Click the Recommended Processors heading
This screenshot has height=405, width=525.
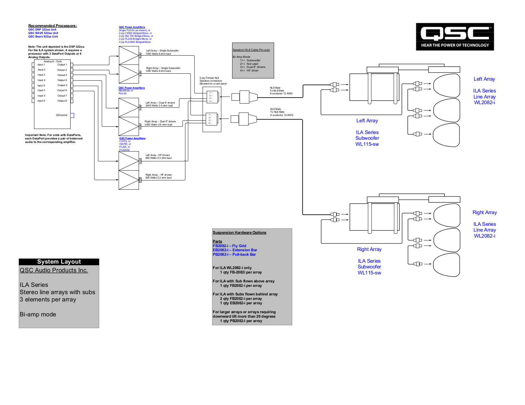pos(52,25)
